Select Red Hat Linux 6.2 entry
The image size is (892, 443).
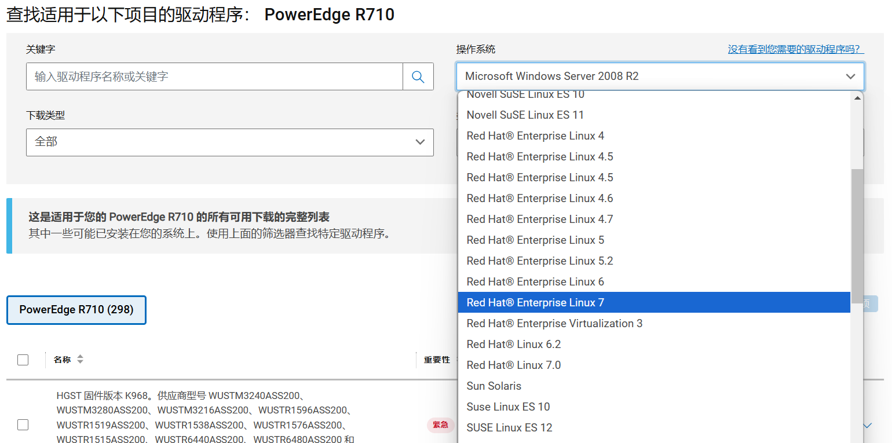(x=514, y=344)
